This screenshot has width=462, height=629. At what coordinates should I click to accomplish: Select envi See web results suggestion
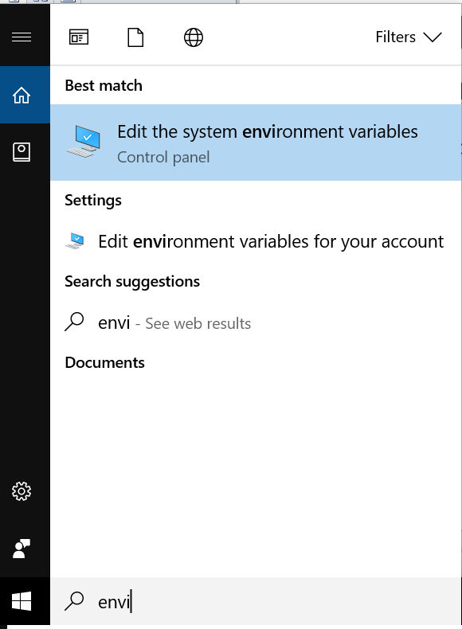point(256,323)
